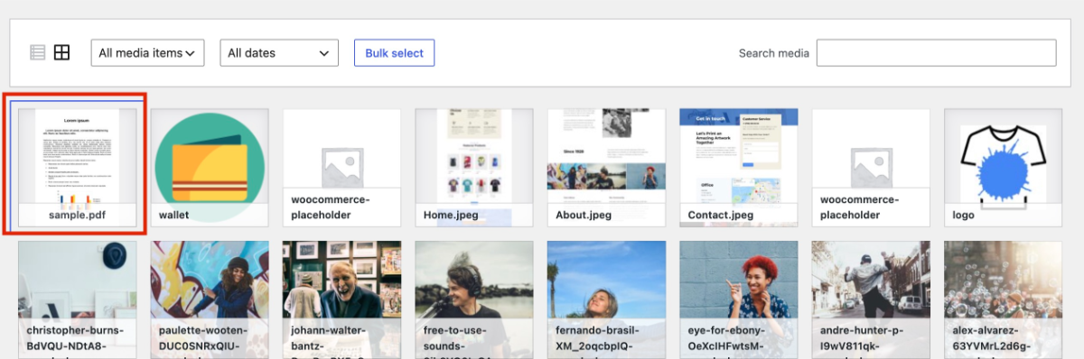Open the free-to-use-sounds photo thumbnail

coord(473,299)
